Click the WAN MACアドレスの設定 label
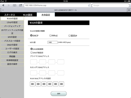This screenshot has height=98, width=131. tap(40, 78)
